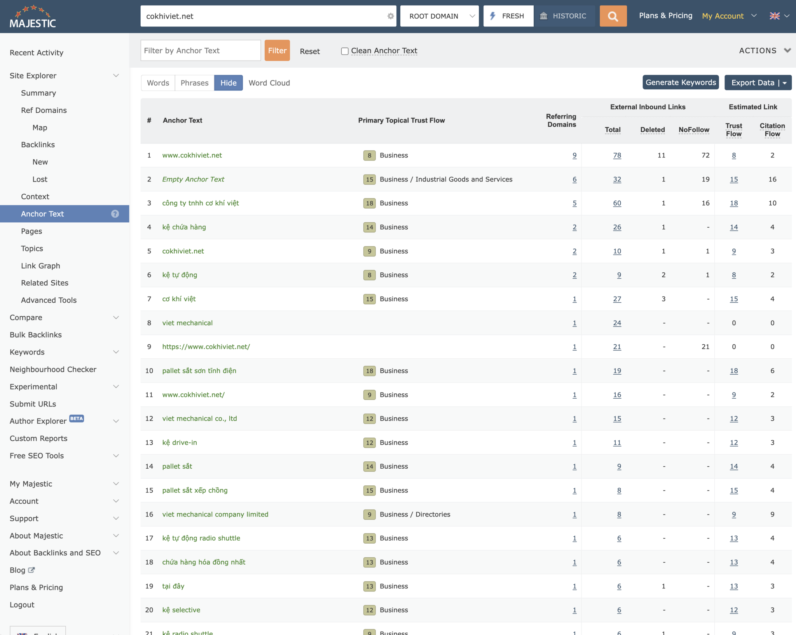Open Export Data dropdown
This screenshot has height=635, width=796.
tap(758, 82)
